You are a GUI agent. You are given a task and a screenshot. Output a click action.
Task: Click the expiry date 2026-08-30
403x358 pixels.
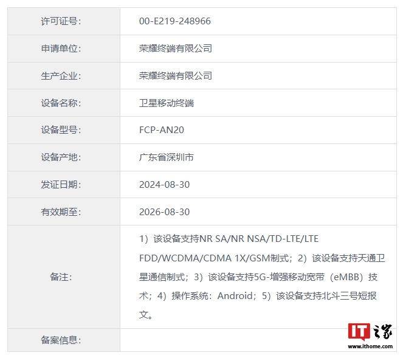pos(164,212)
